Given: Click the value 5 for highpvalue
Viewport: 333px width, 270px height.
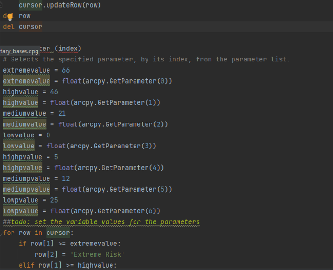Looking at the screenshot, I should click(x=56, y=157).
